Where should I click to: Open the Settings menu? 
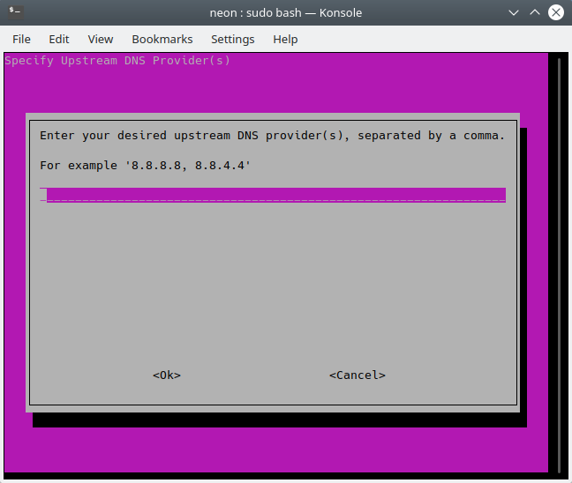(232, 39)
